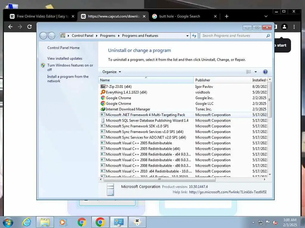Click the search magnifier in Programs and Features
This screenshot has height=228, width=305.
pos(268,36)
